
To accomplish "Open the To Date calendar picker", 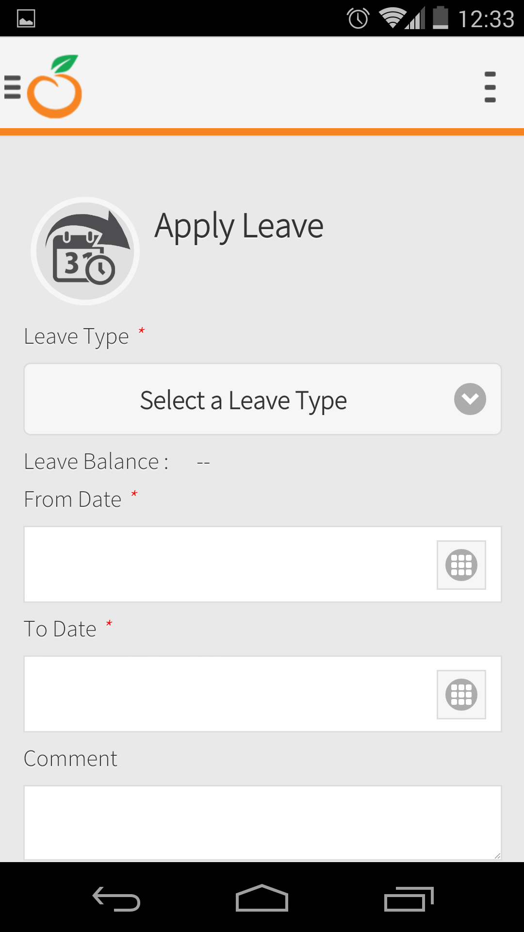I will (x=461, y=695).
